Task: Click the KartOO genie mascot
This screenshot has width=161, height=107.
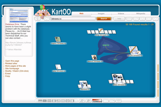Action: coord(42,11)
